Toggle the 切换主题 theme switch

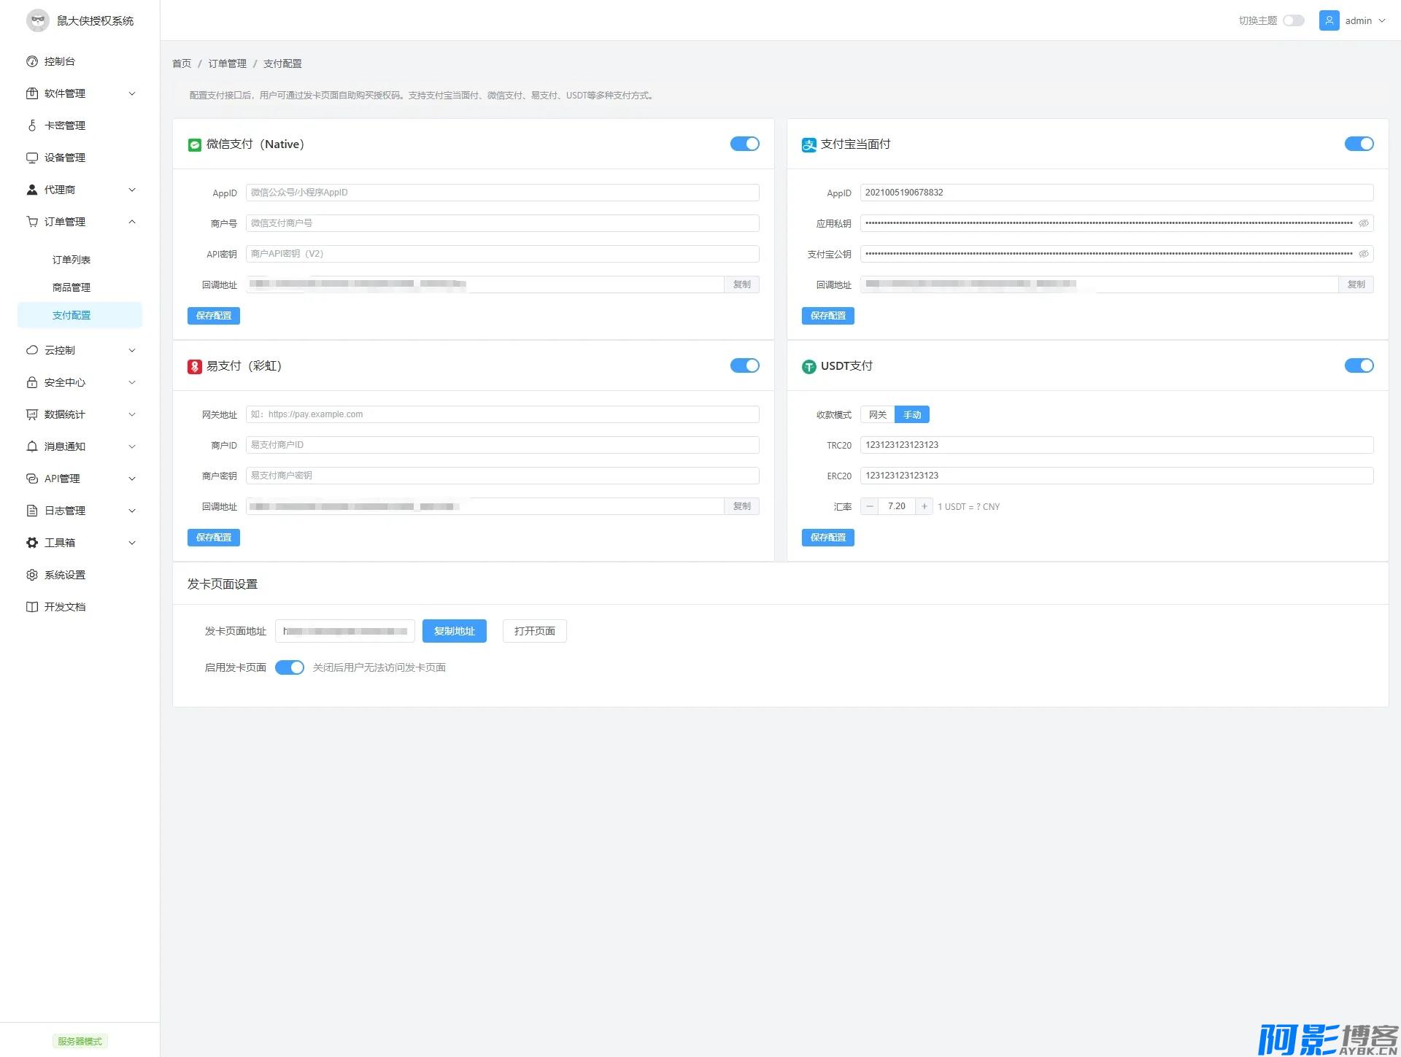tap(1294, 20)
